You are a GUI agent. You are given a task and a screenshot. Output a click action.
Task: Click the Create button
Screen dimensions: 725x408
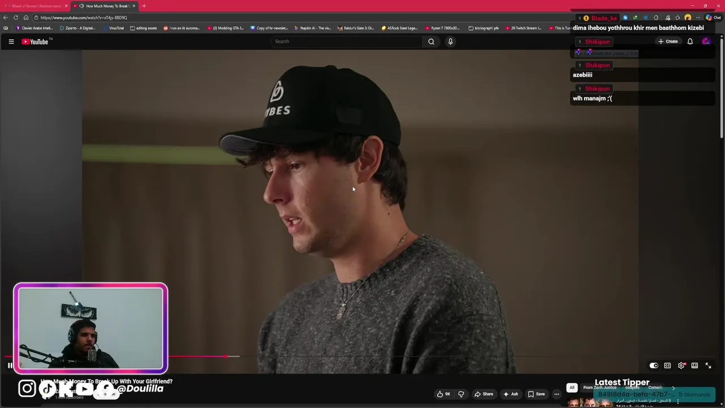point(668,41)
